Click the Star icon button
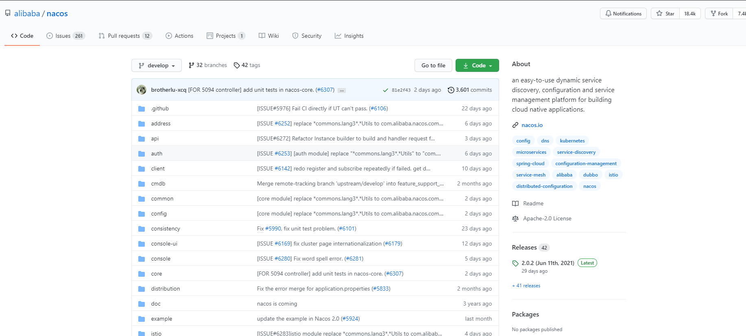 pos(659,13)
